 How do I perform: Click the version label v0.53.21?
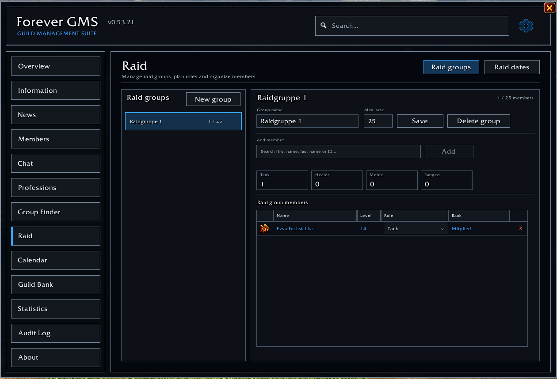[x=121, y=22]
